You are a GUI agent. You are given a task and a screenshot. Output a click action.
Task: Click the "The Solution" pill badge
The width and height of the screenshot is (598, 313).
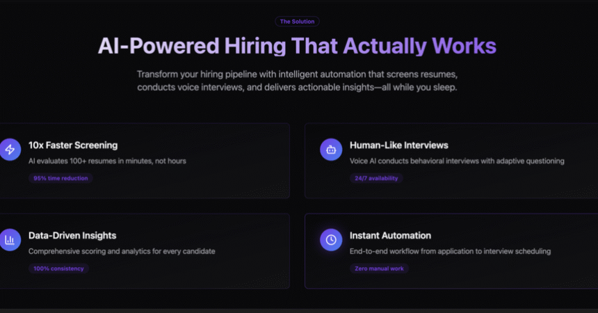297,22
